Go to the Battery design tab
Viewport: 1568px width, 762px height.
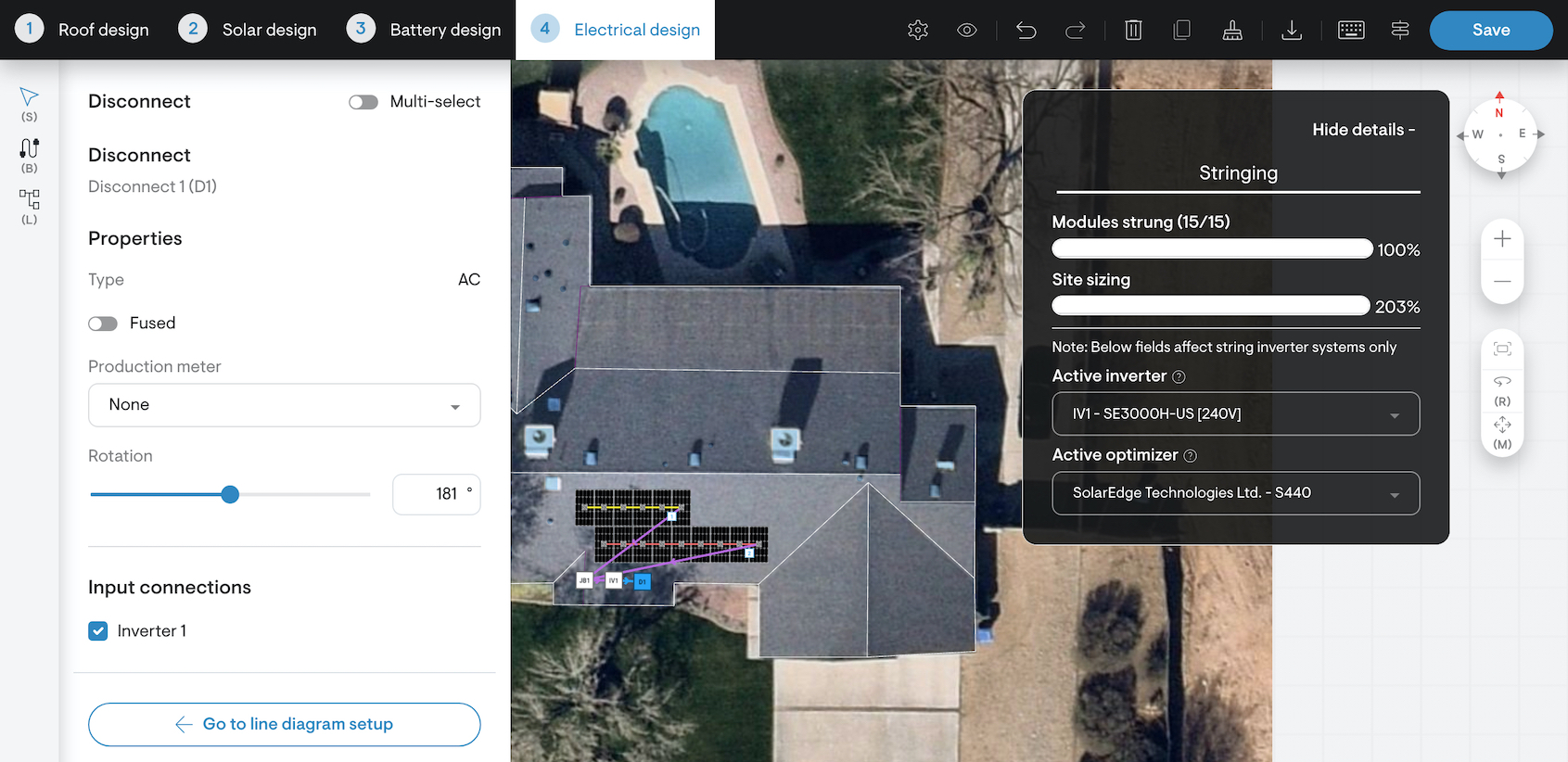coord(424,30)
